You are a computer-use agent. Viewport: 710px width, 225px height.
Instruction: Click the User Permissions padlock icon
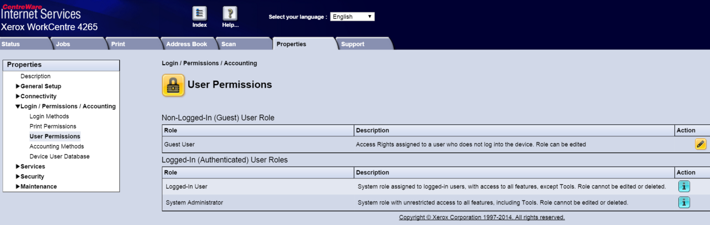(173, 85)
